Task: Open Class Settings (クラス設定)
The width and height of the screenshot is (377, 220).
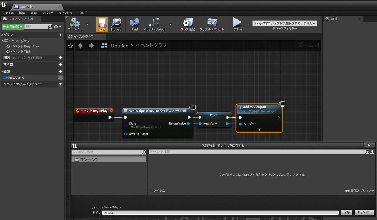Action: [x=188, y=24]
